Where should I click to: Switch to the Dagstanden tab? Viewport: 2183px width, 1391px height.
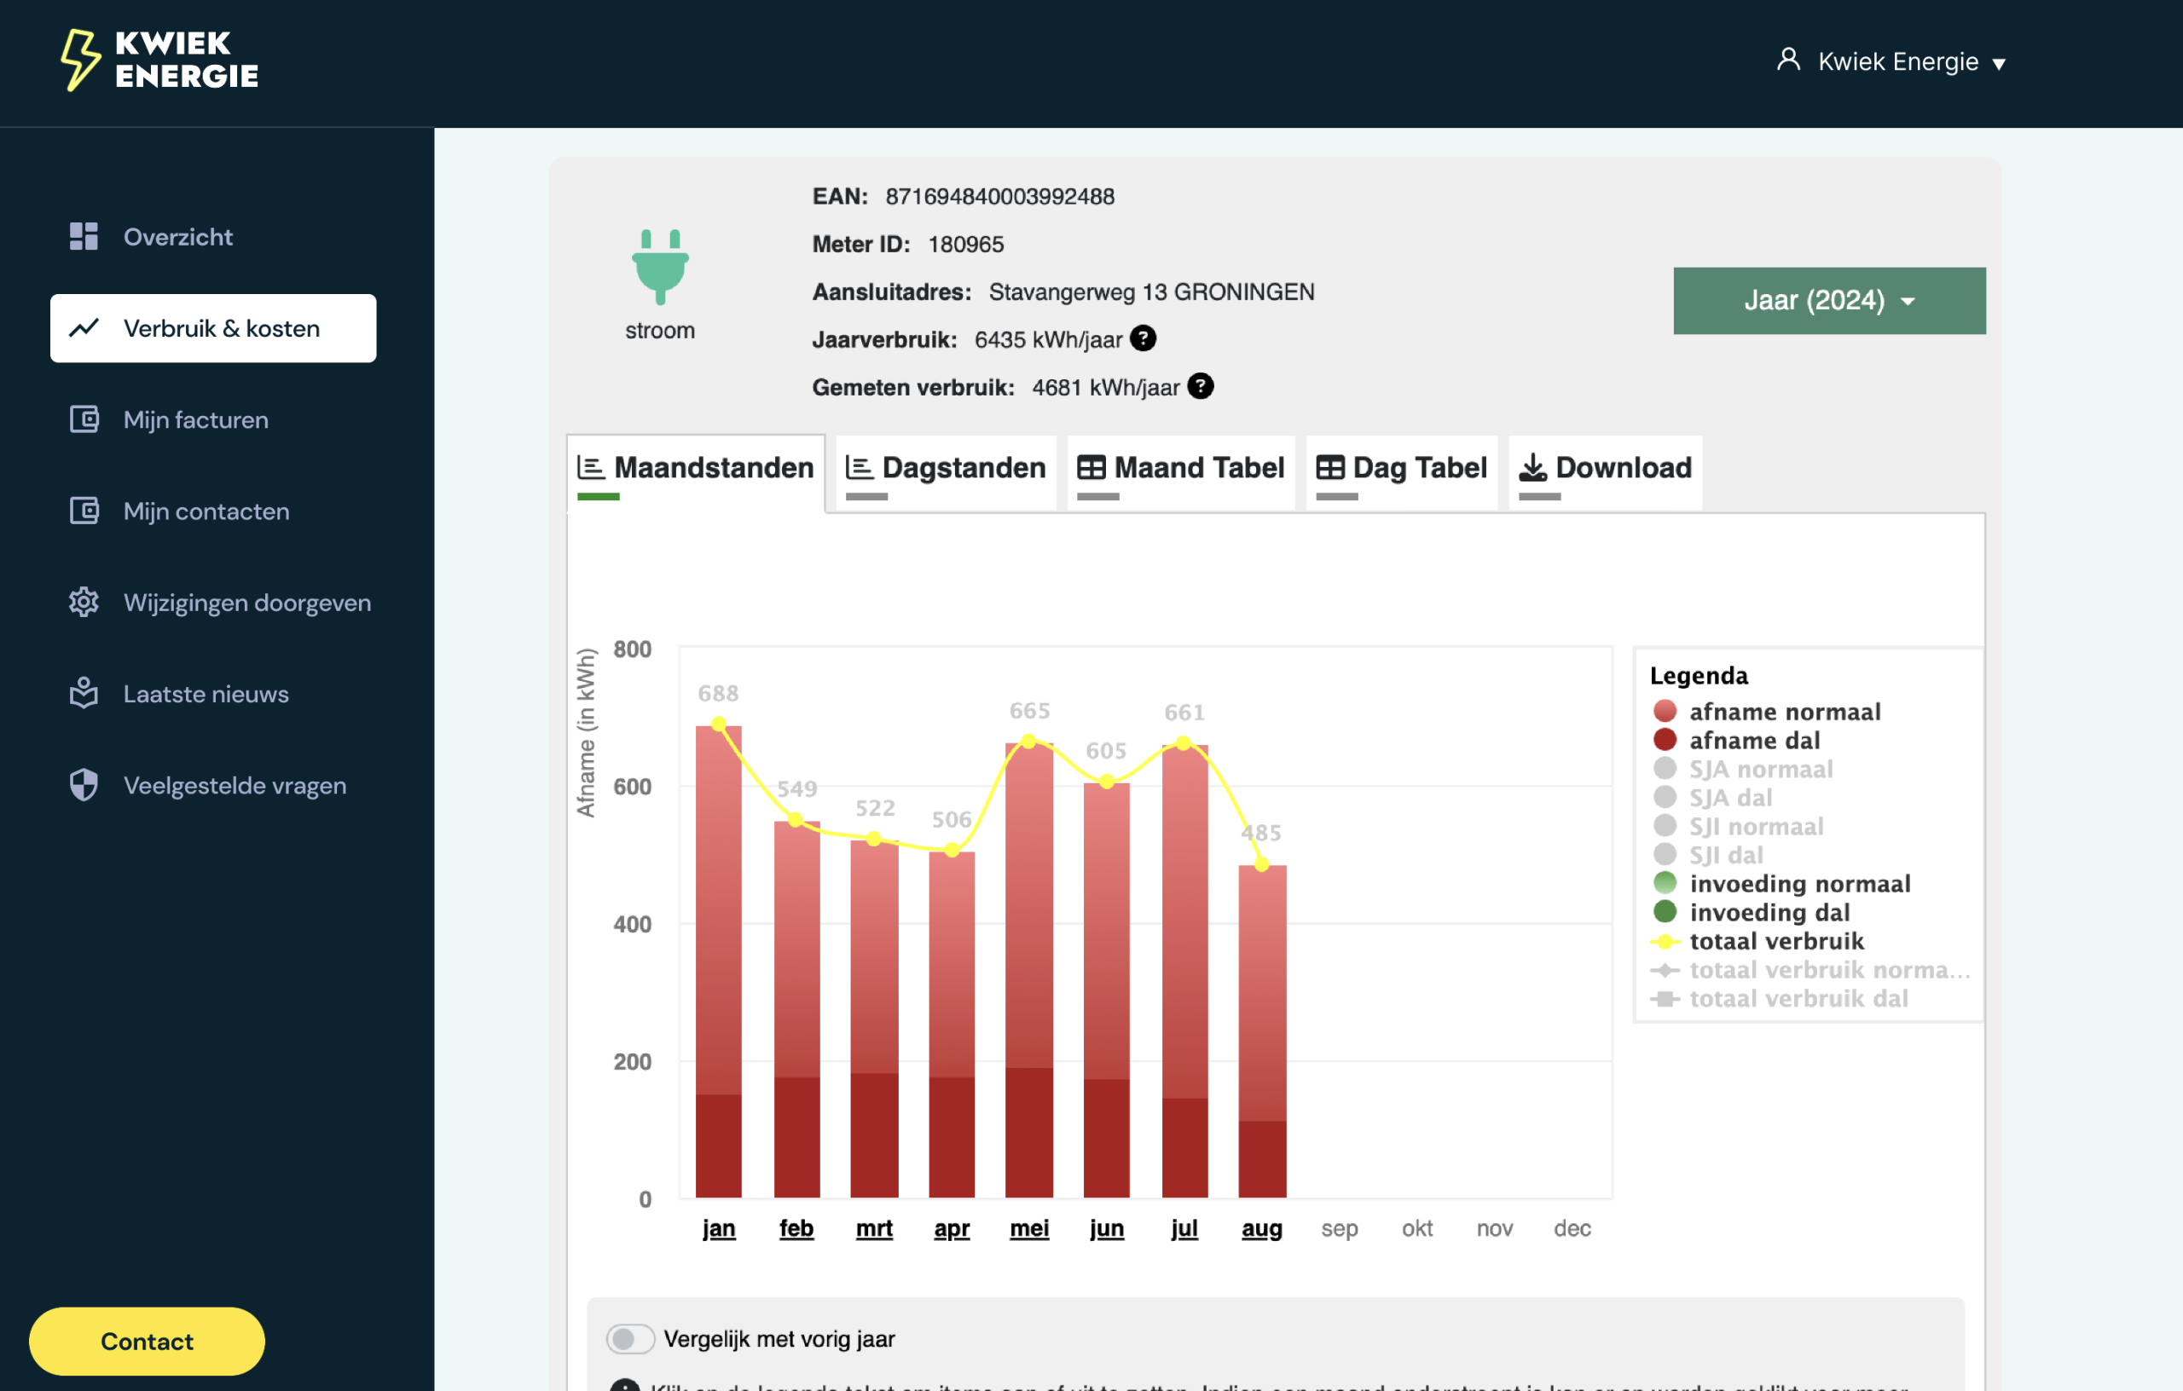coord(946,468)
